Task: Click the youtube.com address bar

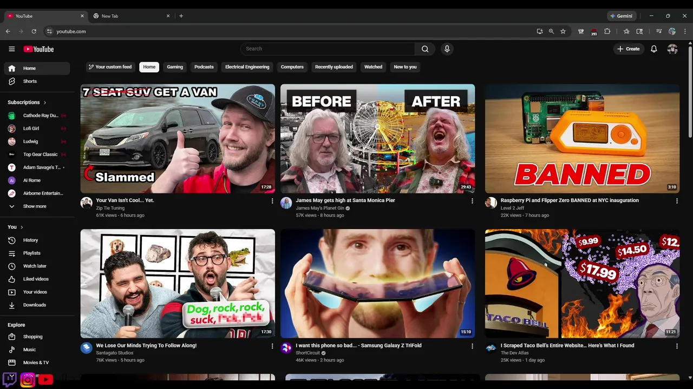Action: click(292, 31)
